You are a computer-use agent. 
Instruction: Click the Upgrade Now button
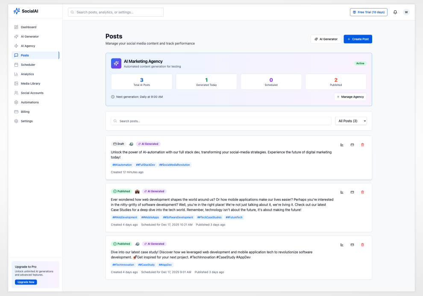coord(26,282)
